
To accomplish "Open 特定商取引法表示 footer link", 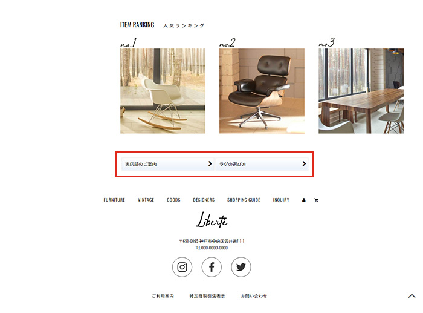I will tap(207, 296).
